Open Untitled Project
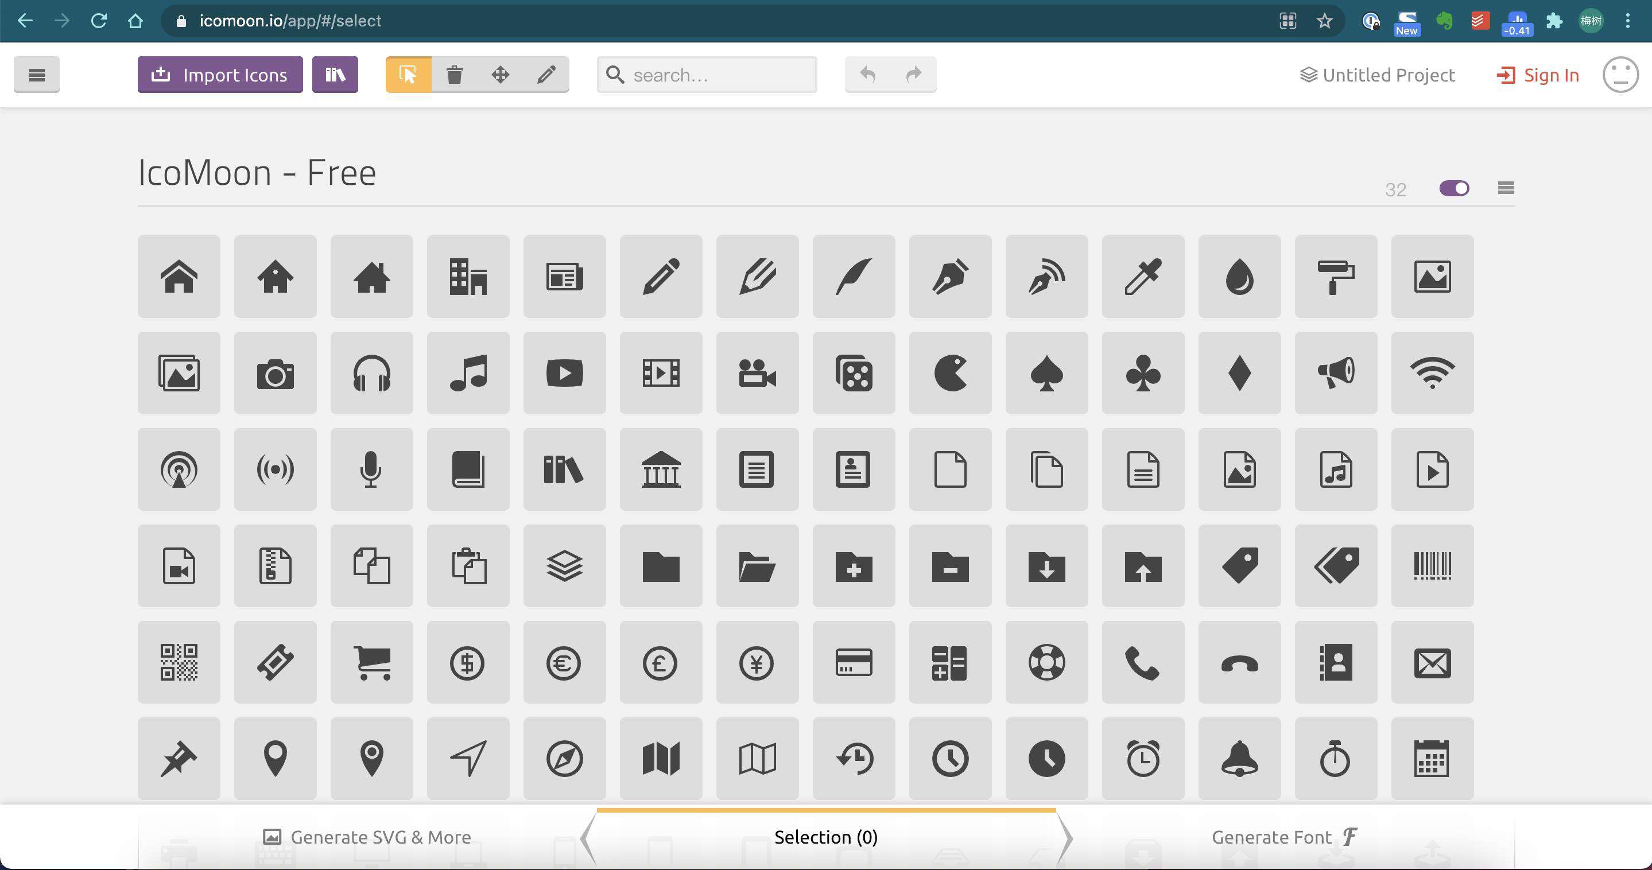The width and height of the screenshot is (1652, 870). coord(1378,75)
